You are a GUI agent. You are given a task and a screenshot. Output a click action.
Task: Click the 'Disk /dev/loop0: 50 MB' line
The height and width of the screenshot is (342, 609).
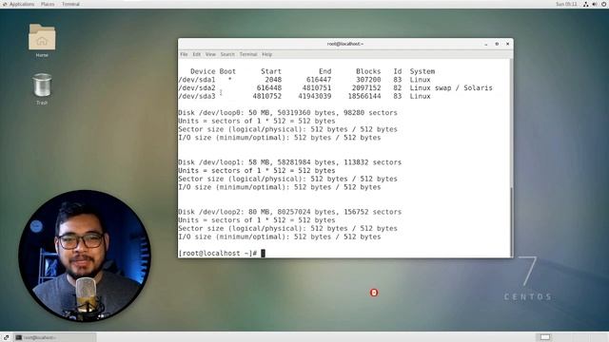[287, 113]
